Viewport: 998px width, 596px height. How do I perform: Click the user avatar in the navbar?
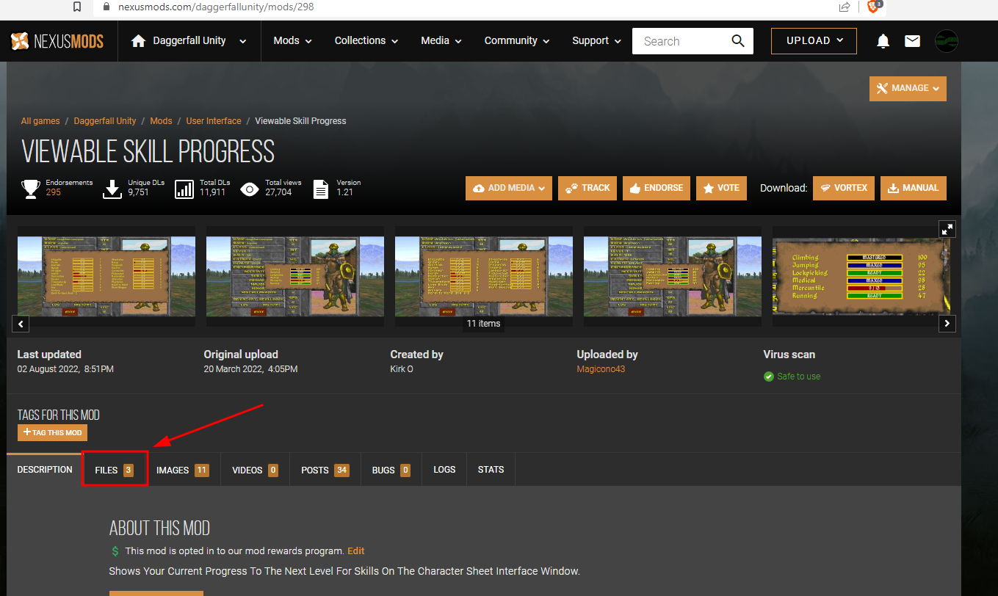coord(947,41)
